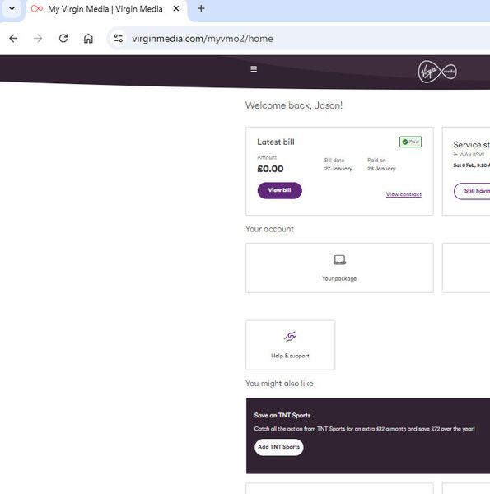Click the Virgin Media logo
The height and width of the screenshot is (494, 490).
(x=437, y=72)
